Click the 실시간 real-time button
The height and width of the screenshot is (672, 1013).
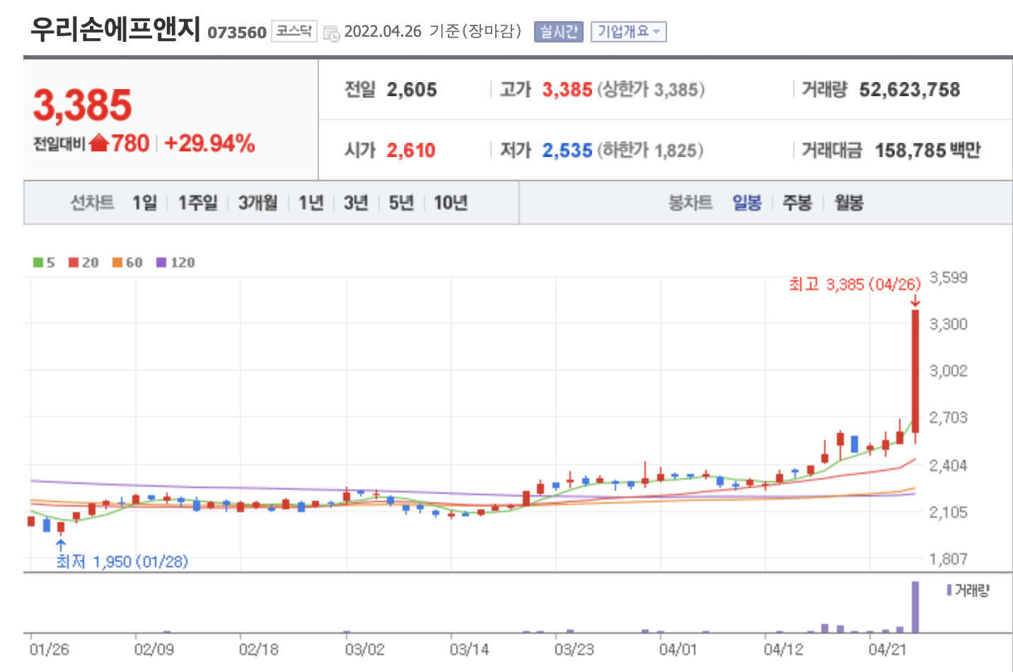558,32
